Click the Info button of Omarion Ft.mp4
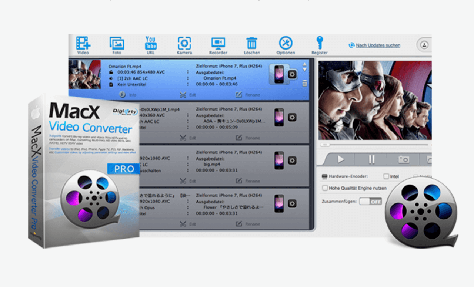The image size is (474, 287). (127, 95)
